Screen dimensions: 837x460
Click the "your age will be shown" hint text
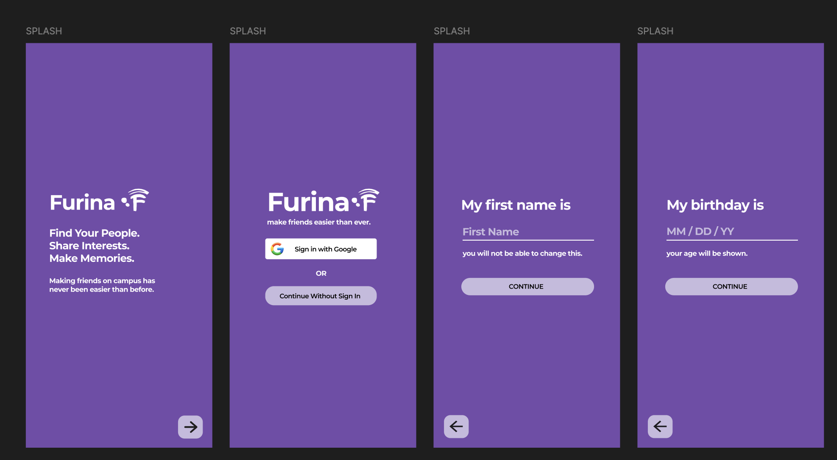pyautogui.click(x=707, y=253)
